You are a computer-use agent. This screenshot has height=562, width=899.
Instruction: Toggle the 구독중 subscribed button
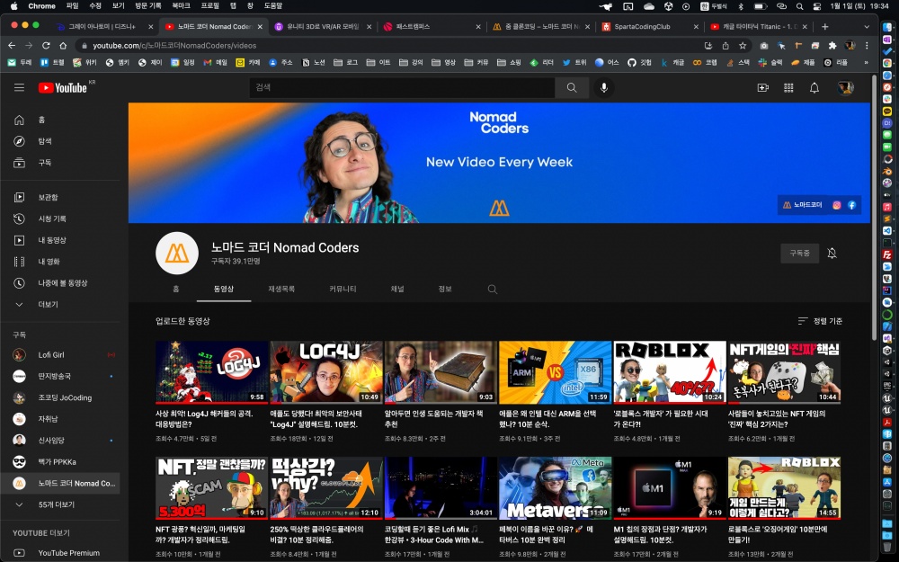[799, 253]
